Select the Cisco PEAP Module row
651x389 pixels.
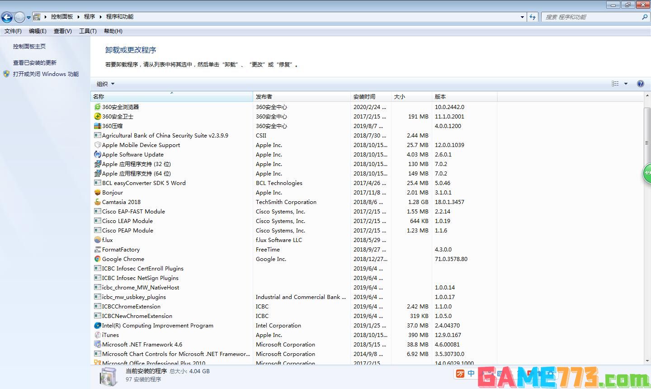pyautogui.click(x=294, y=230)
